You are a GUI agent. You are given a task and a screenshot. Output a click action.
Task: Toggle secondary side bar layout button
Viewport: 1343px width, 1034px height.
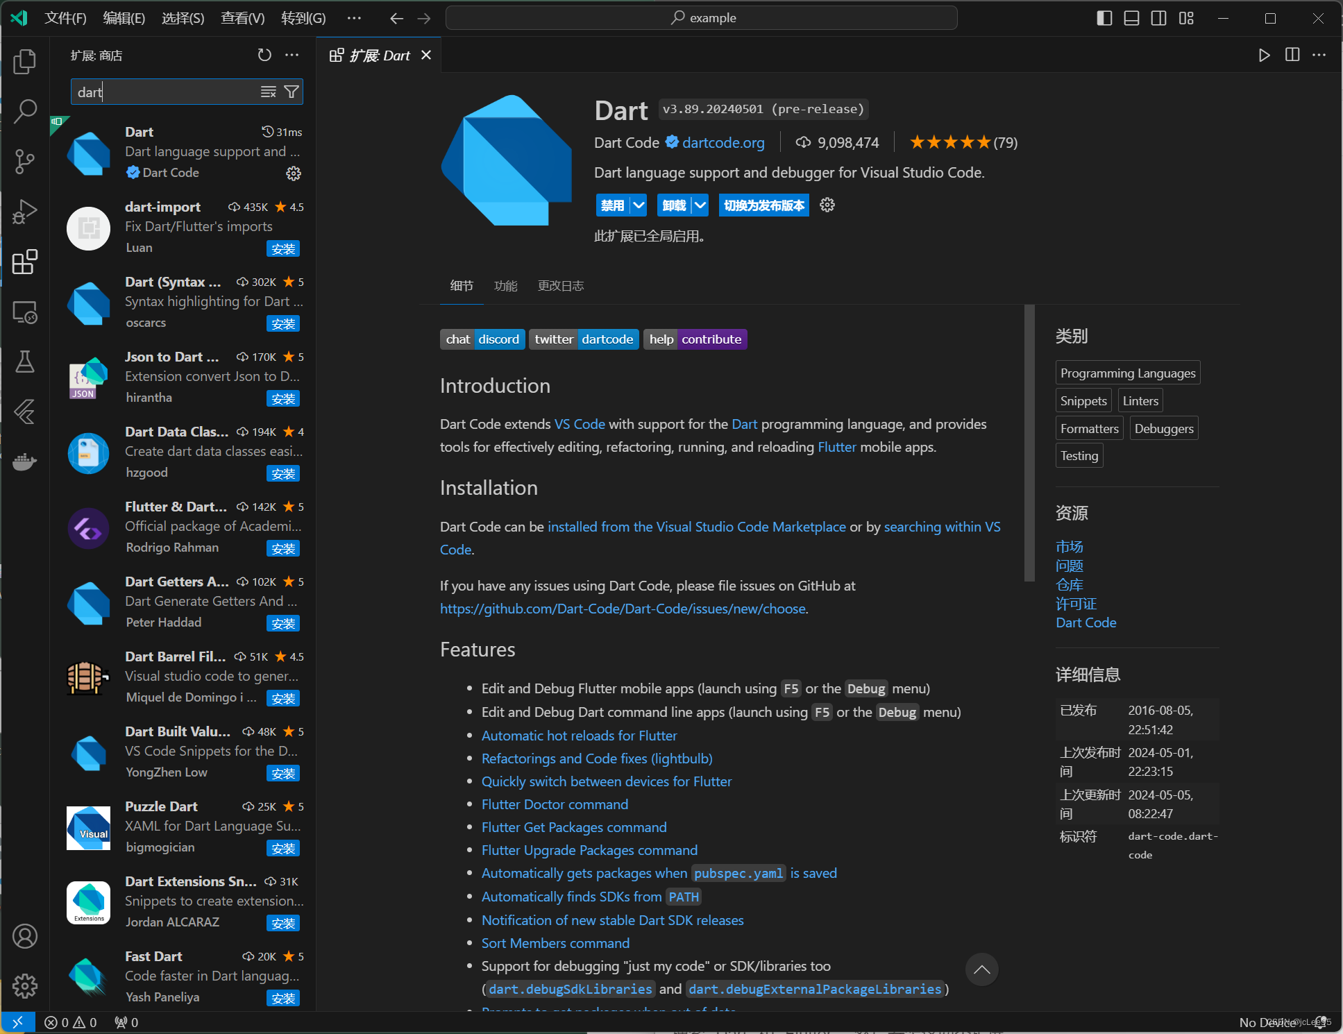(1158, 18)
